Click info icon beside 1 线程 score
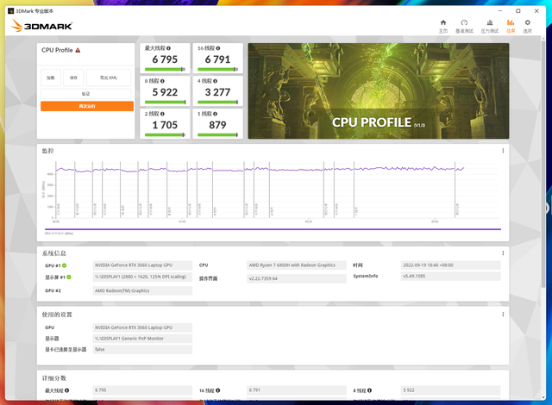 coord(215,114)
